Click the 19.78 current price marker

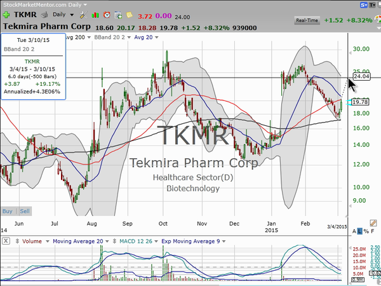click(360, 102)
